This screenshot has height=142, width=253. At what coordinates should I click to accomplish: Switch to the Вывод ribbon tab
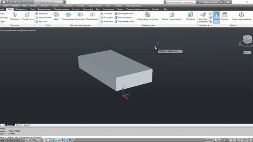click(120, 9)
